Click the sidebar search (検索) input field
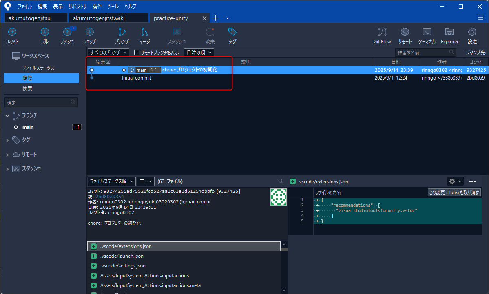Viewport: 489px width, 294px height. 41,102
